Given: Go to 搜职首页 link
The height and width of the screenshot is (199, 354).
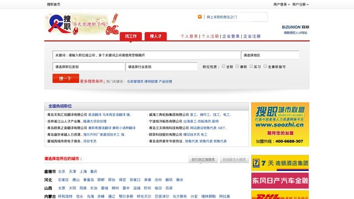Looking at the screenshot, I should coord(54,4).
